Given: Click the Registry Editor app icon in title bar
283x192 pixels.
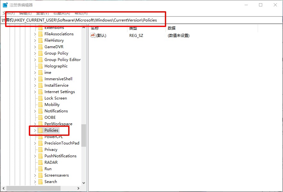Looking at the screenshot, I should coord(5,5).
